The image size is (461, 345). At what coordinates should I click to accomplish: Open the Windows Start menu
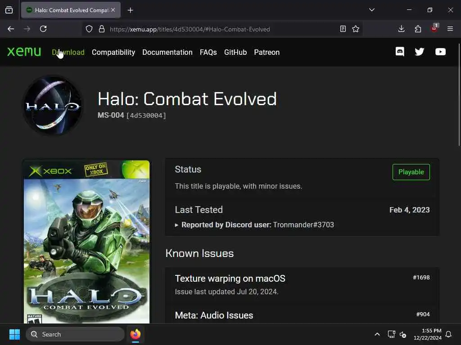[x=15, y=334]
